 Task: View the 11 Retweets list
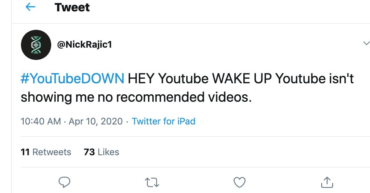pyautogui.click(x=46, y=152)
